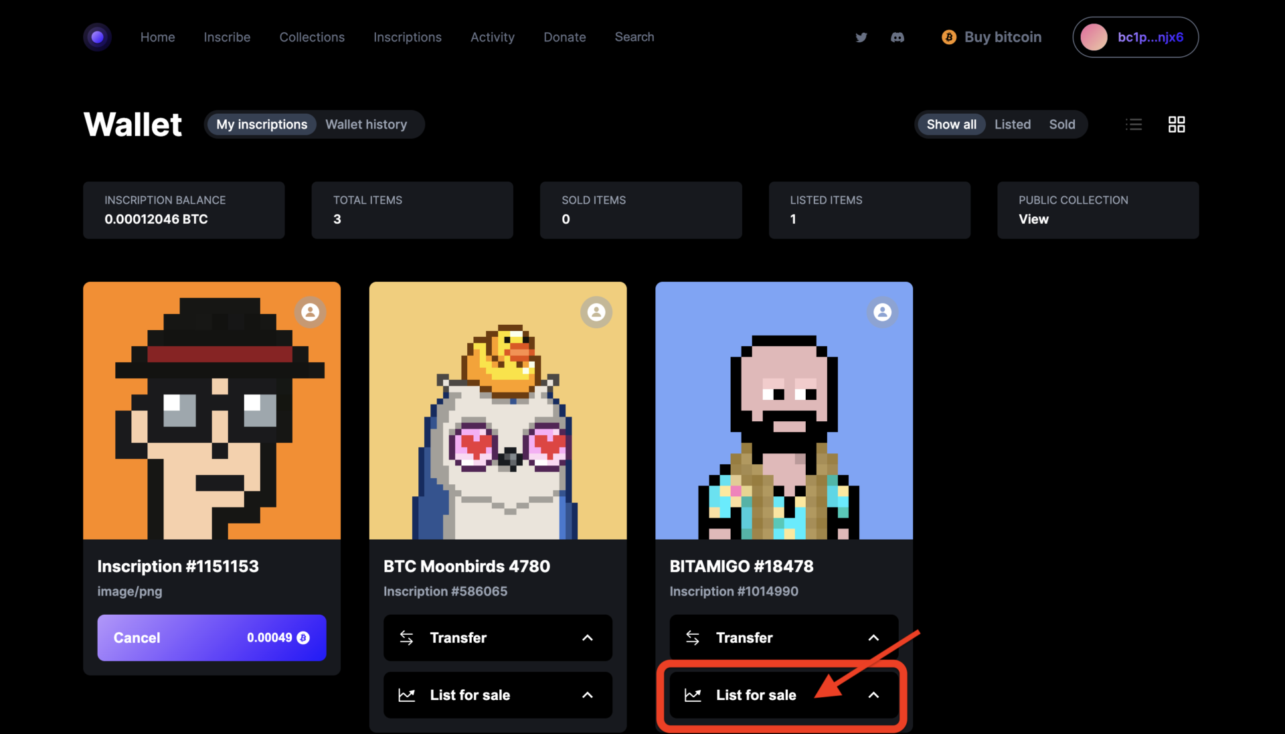Click title BTC Moonbirds 4780
This screenshot has height=734, width=1285.
(x=466, y=567)
